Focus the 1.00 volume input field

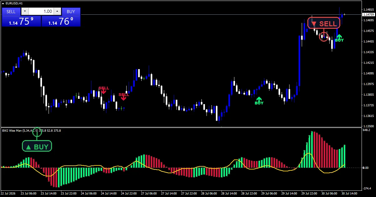click(41, 12)
